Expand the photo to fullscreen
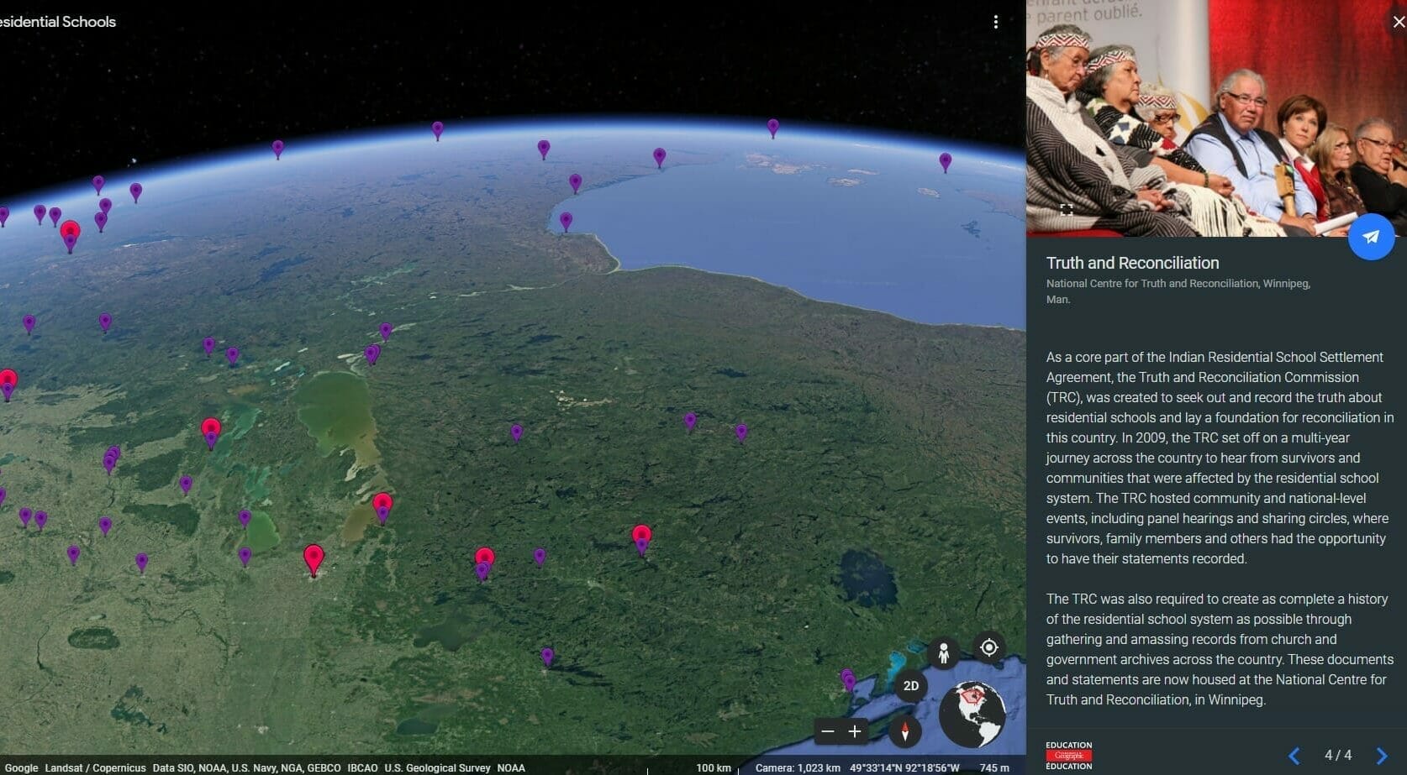 (1066, 210)
